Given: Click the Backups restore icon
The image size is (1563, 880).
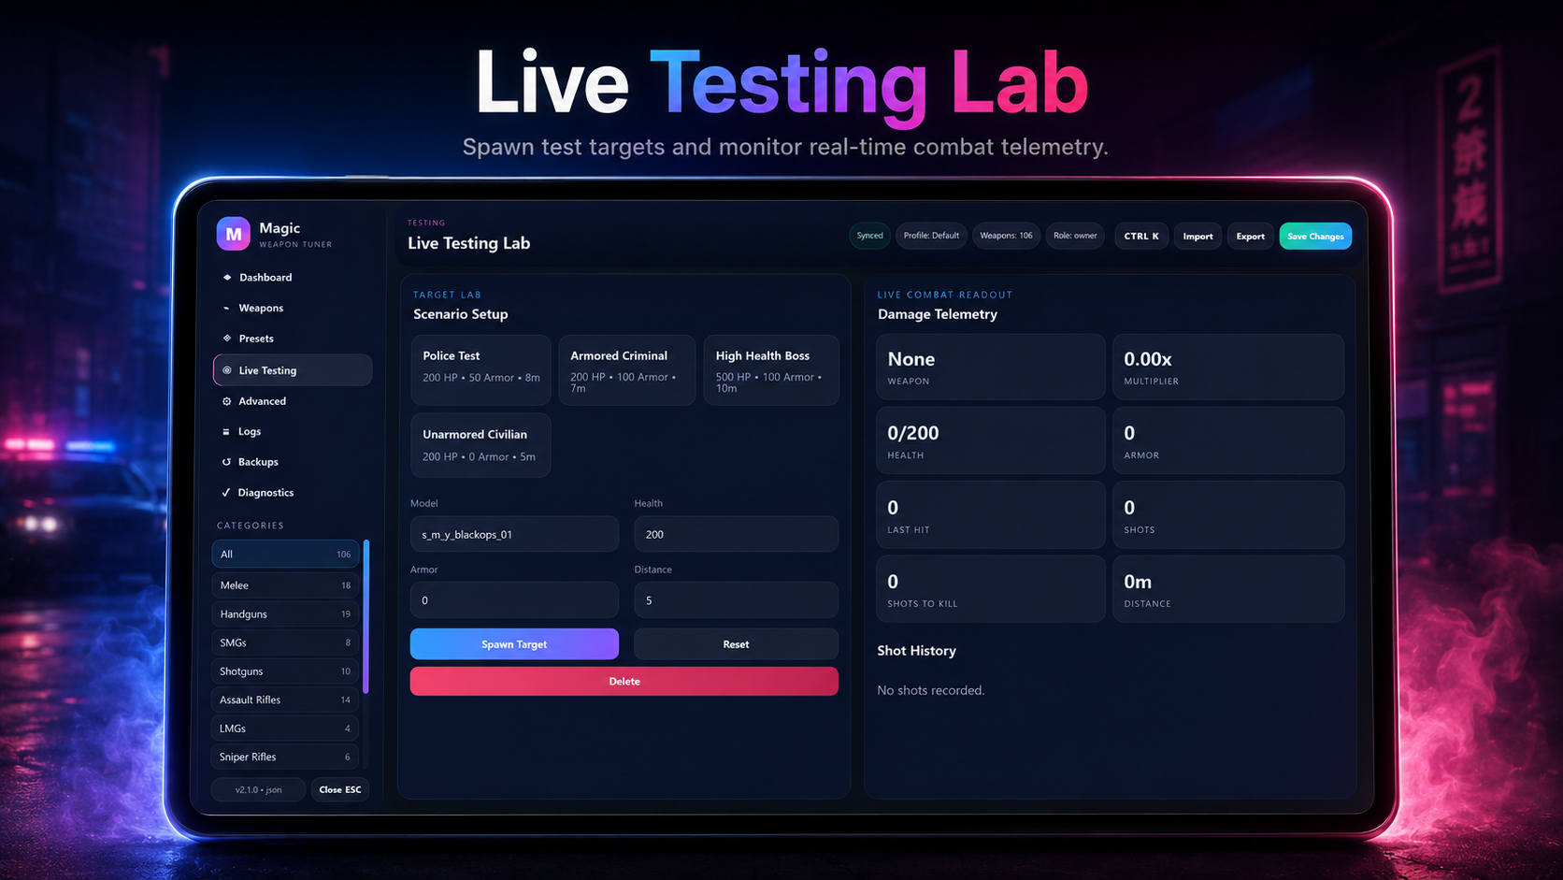Looking at the screenshot, I should (226, 462).
